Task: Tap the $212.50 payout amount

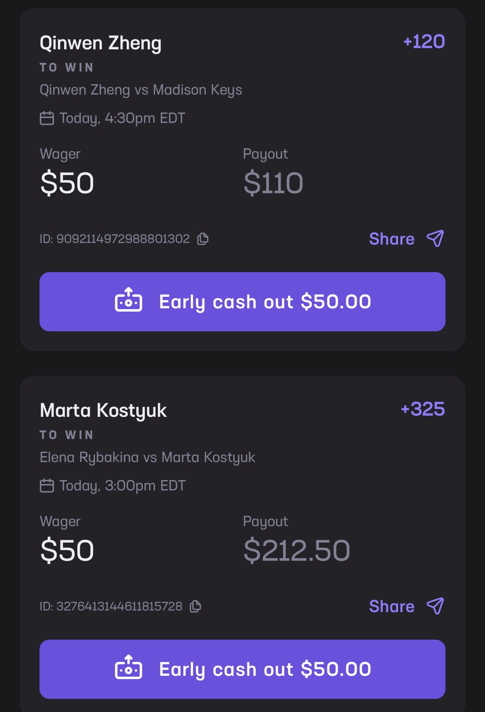Action: 297,550
